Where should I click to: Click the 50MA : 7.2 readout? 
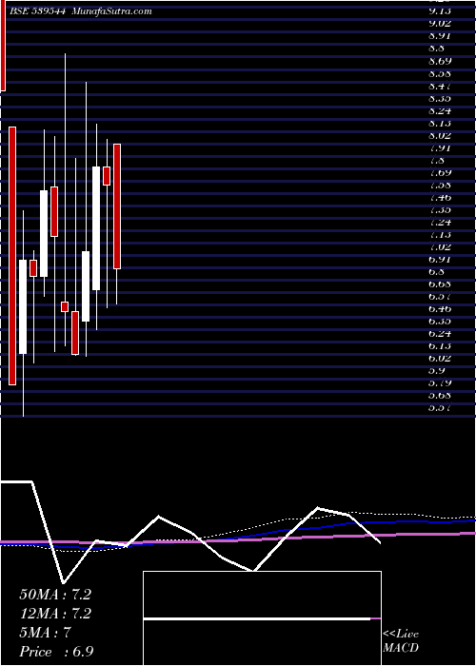[55, 595]
